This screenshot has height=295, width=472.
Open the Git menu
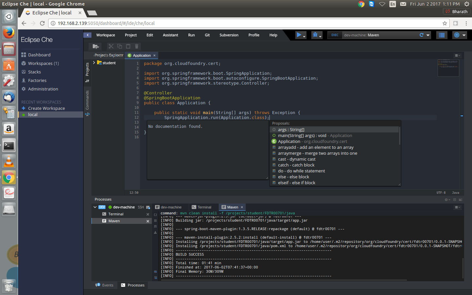[207, 35]
